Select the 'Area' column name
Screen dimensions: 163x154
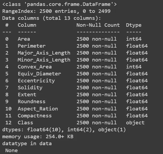24,39
